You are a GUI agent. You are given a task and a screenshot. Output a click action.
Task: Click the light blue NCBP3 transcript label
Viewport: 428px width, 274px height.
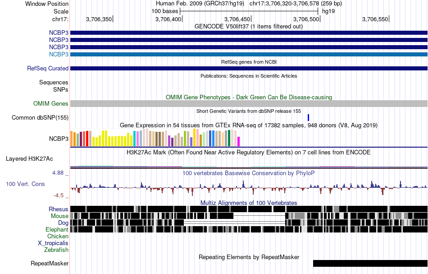coord(59,55)
